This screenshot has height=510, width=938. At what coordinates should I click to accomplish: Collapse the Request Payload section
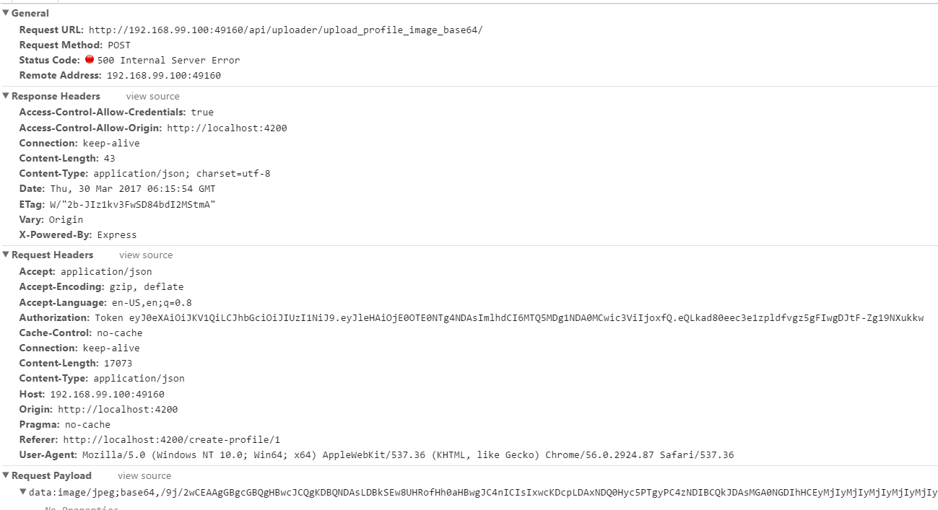click(x=6, y=475)
